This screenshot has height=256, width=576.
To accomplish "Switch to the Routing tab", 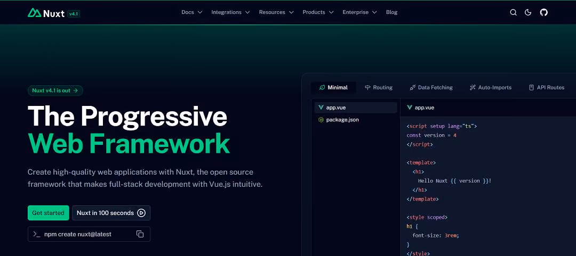I will point(378,87).
